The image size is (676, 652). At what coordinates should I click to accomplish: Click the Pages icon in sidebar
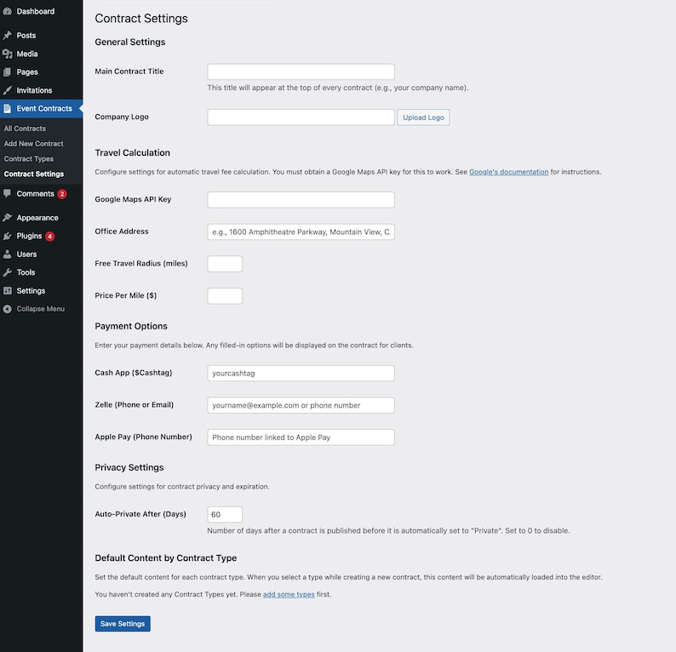(x=8, y=72)
